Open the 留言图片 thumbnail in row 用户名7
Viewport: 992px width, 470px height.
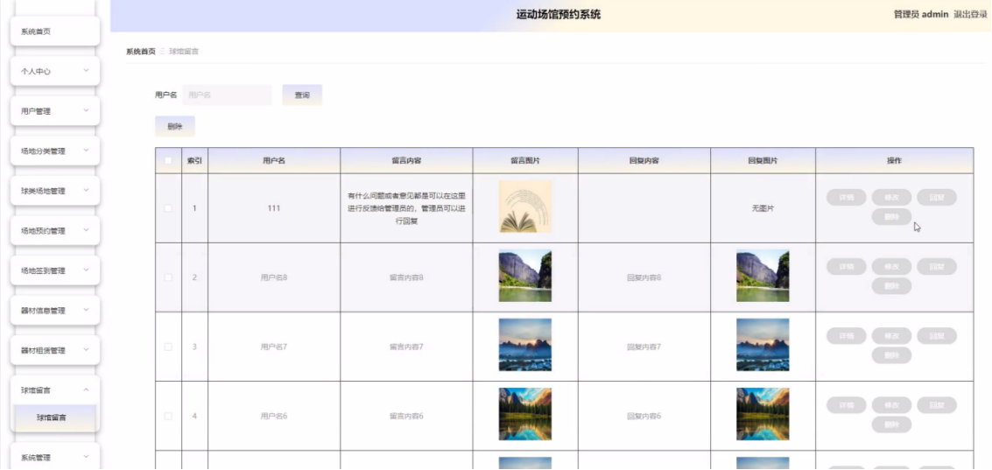point(525,345)
